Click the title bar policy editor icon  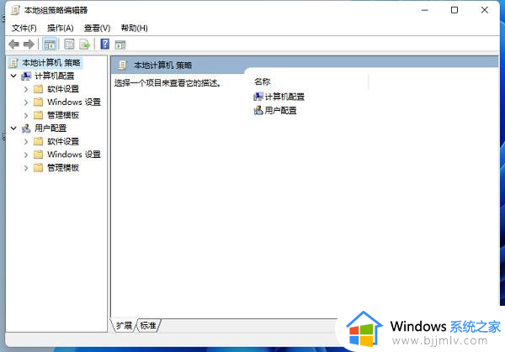pyautogui.click(x=14, y=10)
